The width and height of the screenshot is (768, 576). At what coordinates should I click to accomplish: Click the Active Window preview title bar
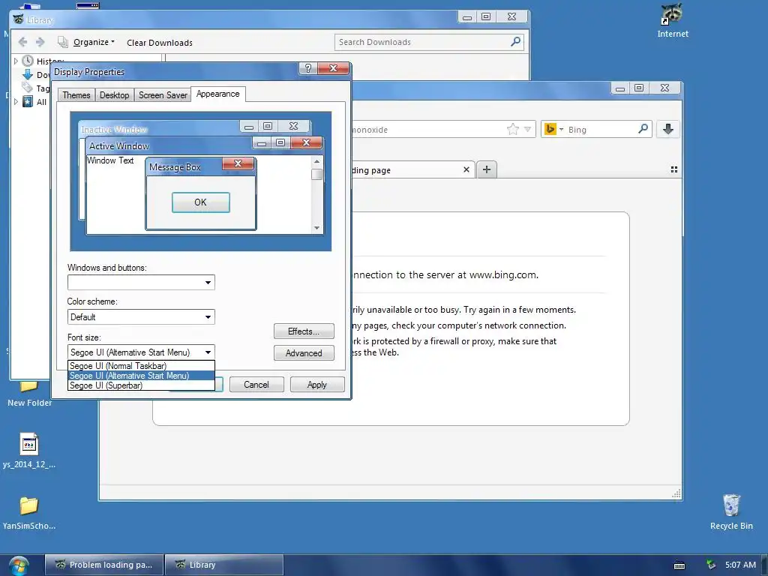(169, 145)
